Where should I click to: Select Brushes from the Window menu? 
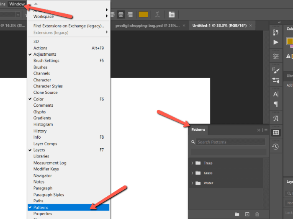pos(41,67)
